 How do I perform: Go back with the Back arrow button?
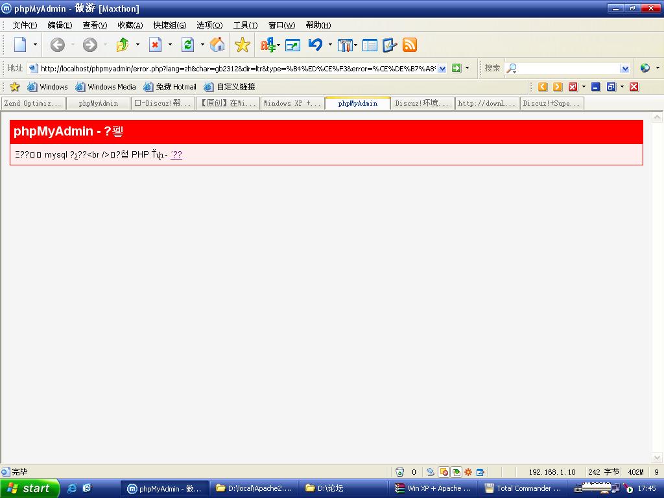[x=58, y=45]
